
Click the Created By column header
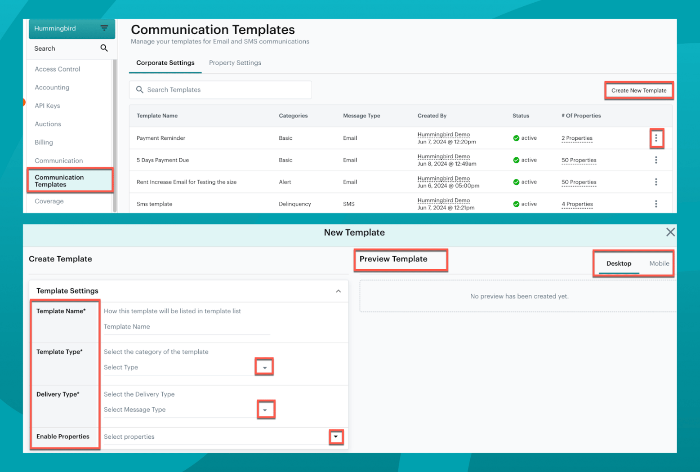(432, 116)
